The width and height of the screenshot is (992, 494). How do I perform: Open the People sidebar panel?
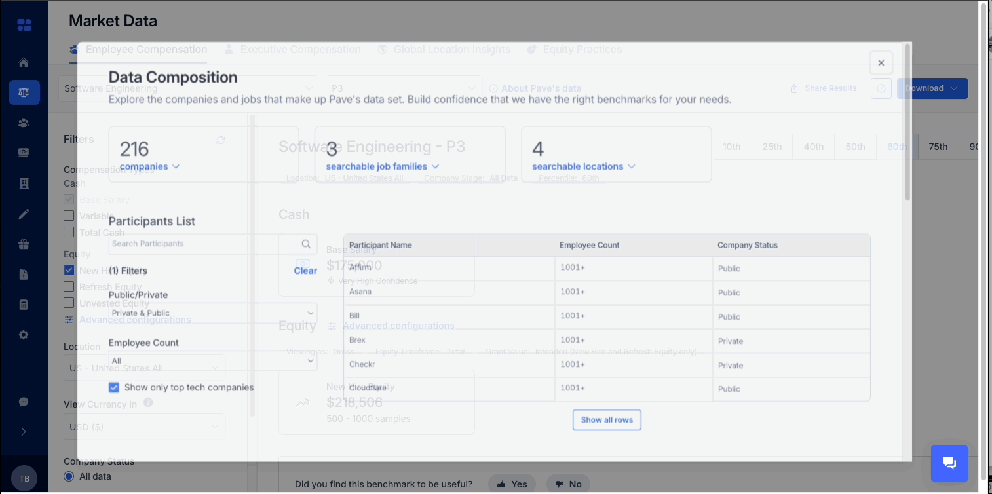coord(23,123)
